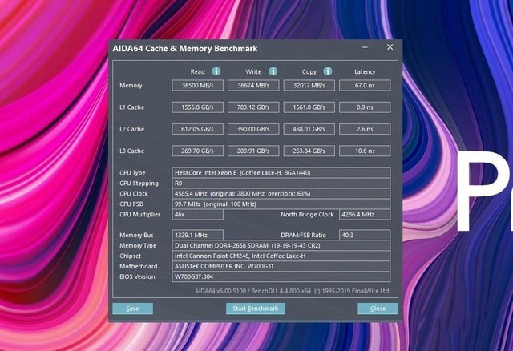Click the CPU FSB label
The width and height of the screenshot is (513, 351).
click(x=131, y=204)
